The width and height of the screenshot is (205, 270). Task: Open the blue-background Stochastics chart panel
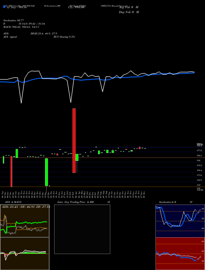coord(180,221)
